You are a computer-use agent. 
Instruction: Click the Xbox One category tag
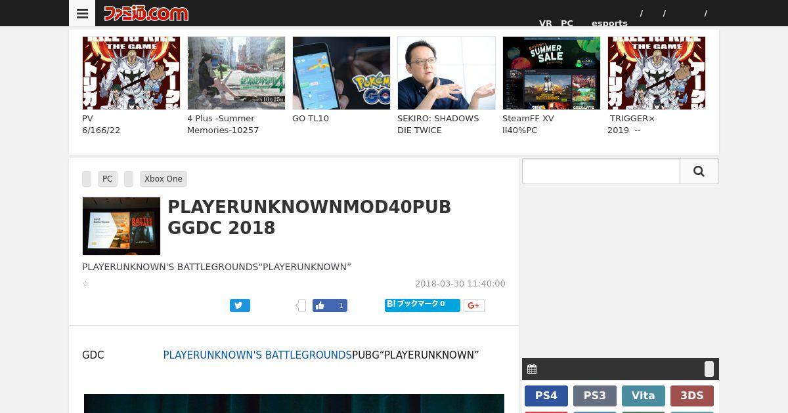click(x=164, y=179)
